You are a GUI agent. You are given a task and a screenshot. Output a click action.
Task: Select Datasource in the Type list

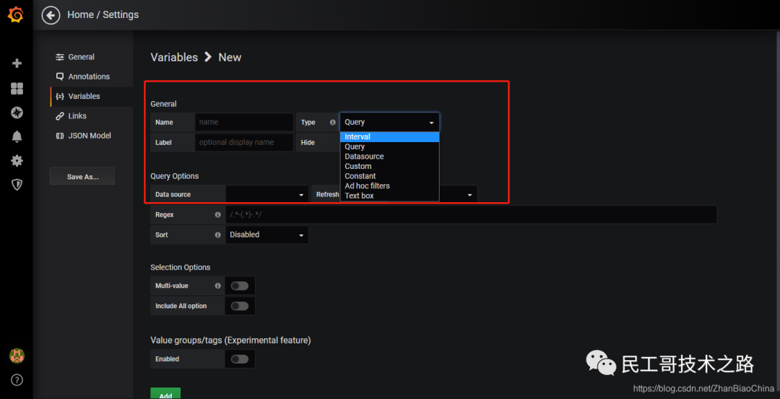coord(389,157)
